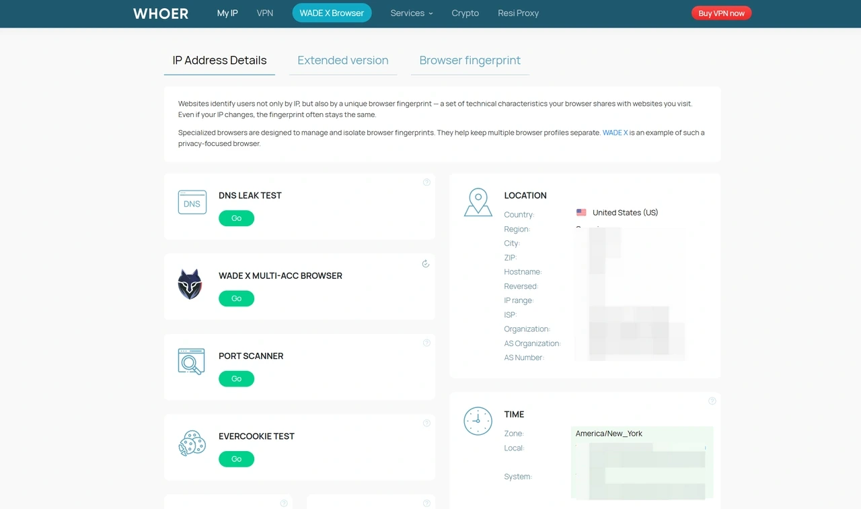
Task: Click the Region label
Action: coord(517,229)
